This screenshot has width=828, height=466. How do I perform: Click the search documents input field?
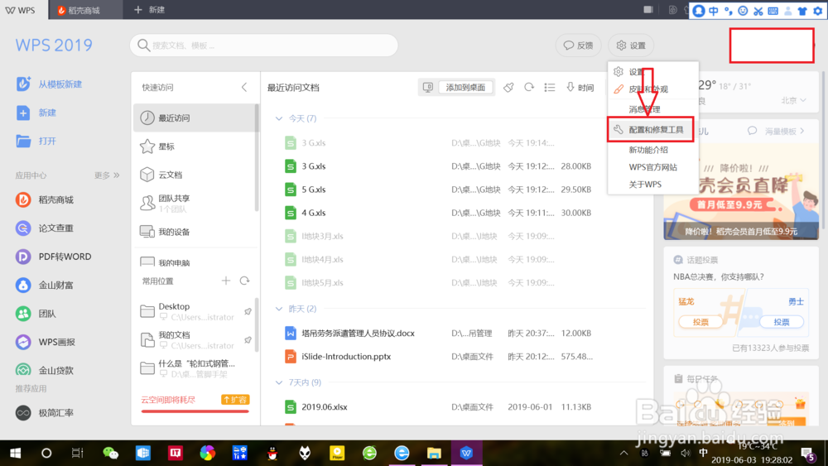(x=264, y=46)
